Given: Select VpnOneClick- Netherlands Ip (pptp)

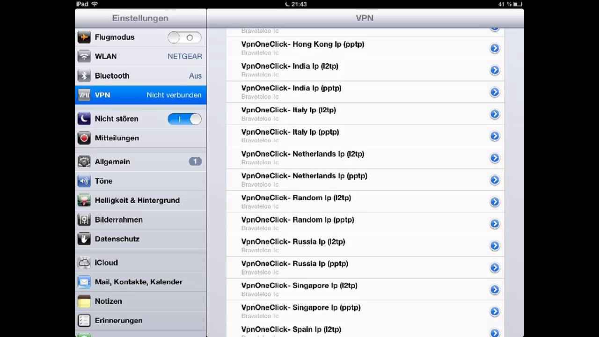Looking at the screenshot, I should [x=365, y=180].
